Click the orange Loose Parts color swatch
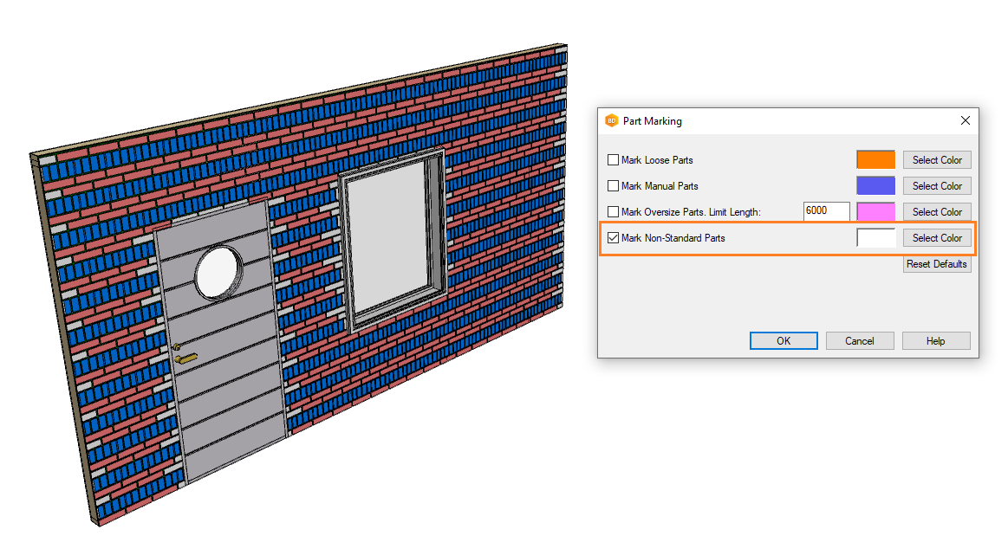Screen dimensions: 1008x536 pos(875,160)
